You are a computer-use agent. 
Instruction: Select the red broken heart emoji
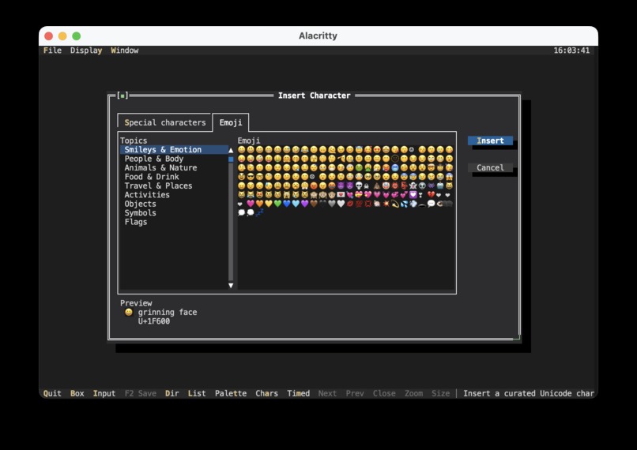coord(431,195)
